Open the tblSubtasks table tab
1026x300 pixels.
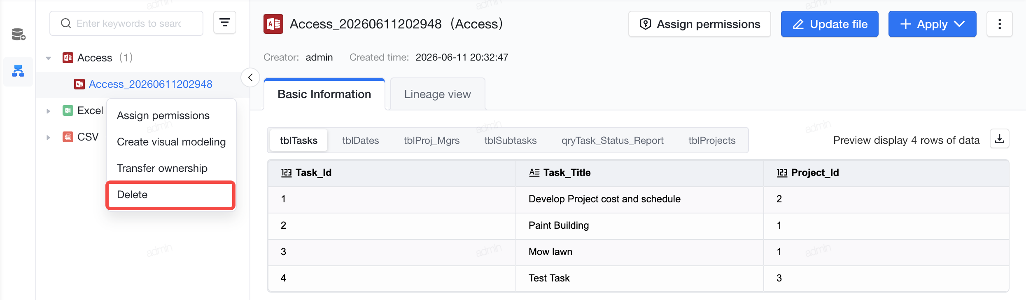click(510, 141)
